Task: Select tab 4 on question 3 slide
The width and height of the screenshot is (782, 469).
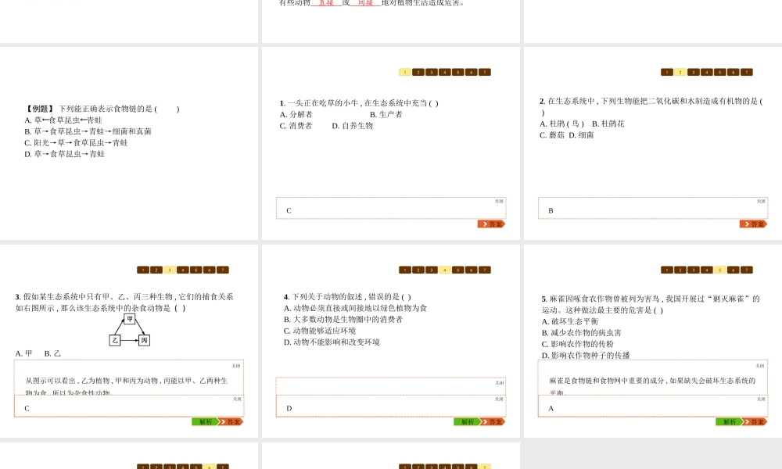Action: pos(183,270)
